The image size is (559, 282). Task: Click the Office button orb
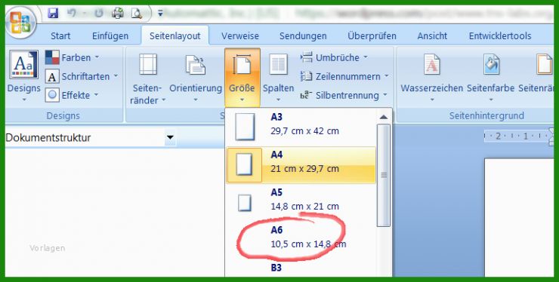click(x=20, y=22)
